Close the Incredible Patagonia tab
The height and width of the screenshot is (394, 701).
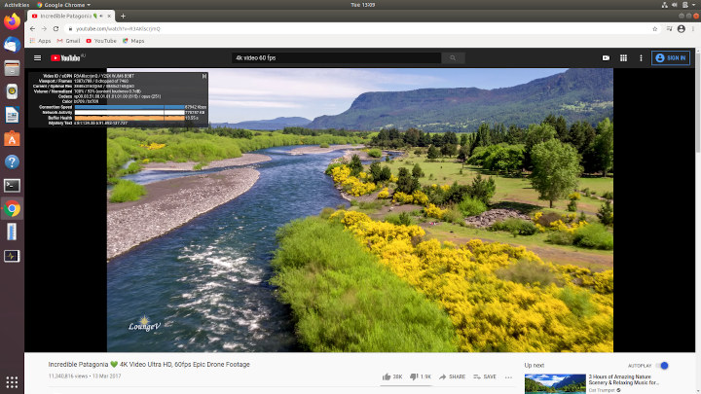point(109,17)
